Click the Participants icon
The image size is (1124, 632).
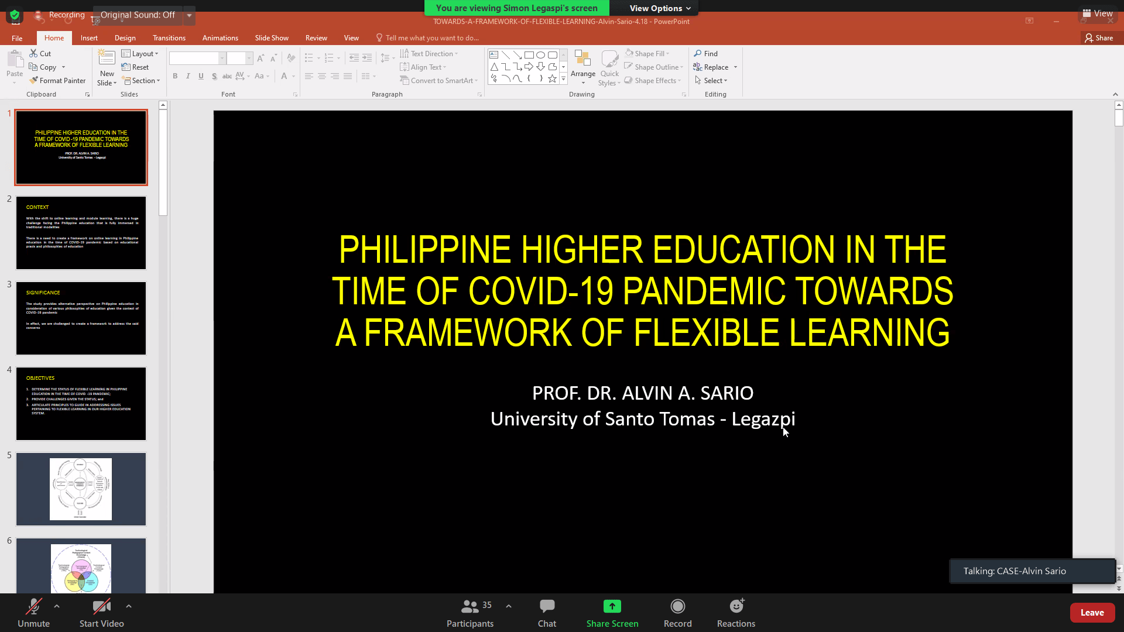[470, 606]
